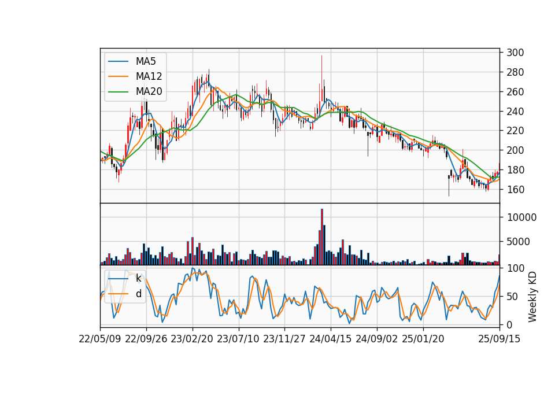The width and height of the screenshot is (555, 399).
Task: Click the 260 price axis label
Action: [x=515, y=92]
